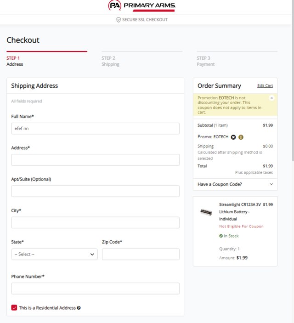Click into the Full Name field
The height and width of the screenshot is (323, 294).
click(x=95, y=129)
